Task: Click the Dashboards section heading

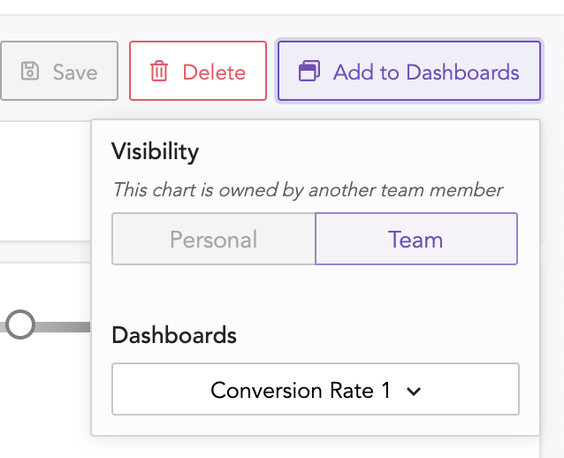Action: click(174, 335)
